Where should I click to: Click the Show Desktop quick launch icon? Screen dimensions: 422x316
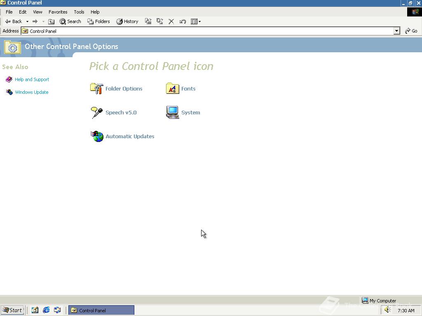(35, 310)
